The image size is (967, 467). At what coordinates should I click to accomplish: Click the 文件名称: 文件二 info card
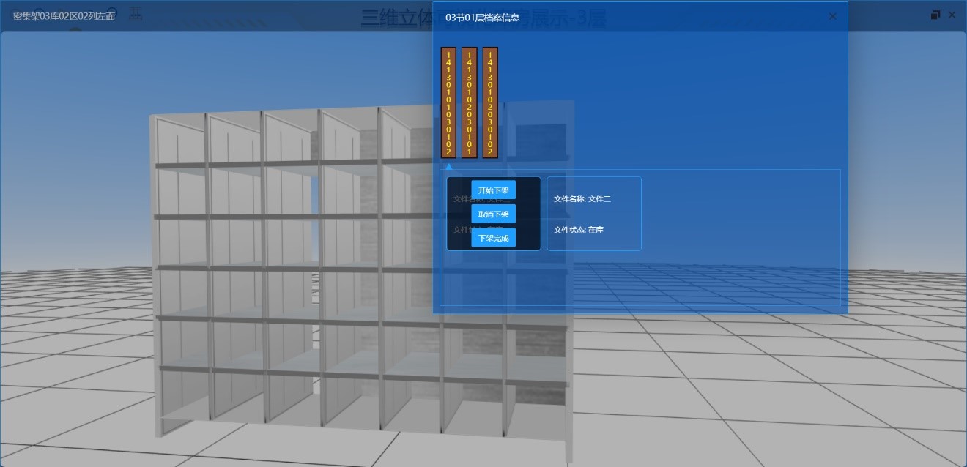[593, 213]
